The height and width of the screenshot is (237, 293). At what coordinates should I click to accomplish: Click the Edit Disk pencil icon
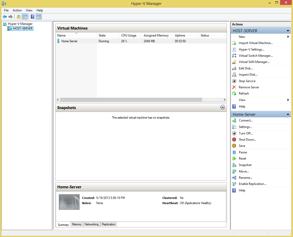234,68
